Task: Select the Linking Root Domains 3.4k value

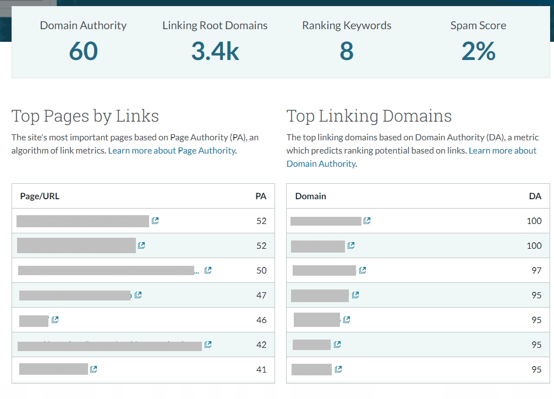Action: (x=215, y=51)
